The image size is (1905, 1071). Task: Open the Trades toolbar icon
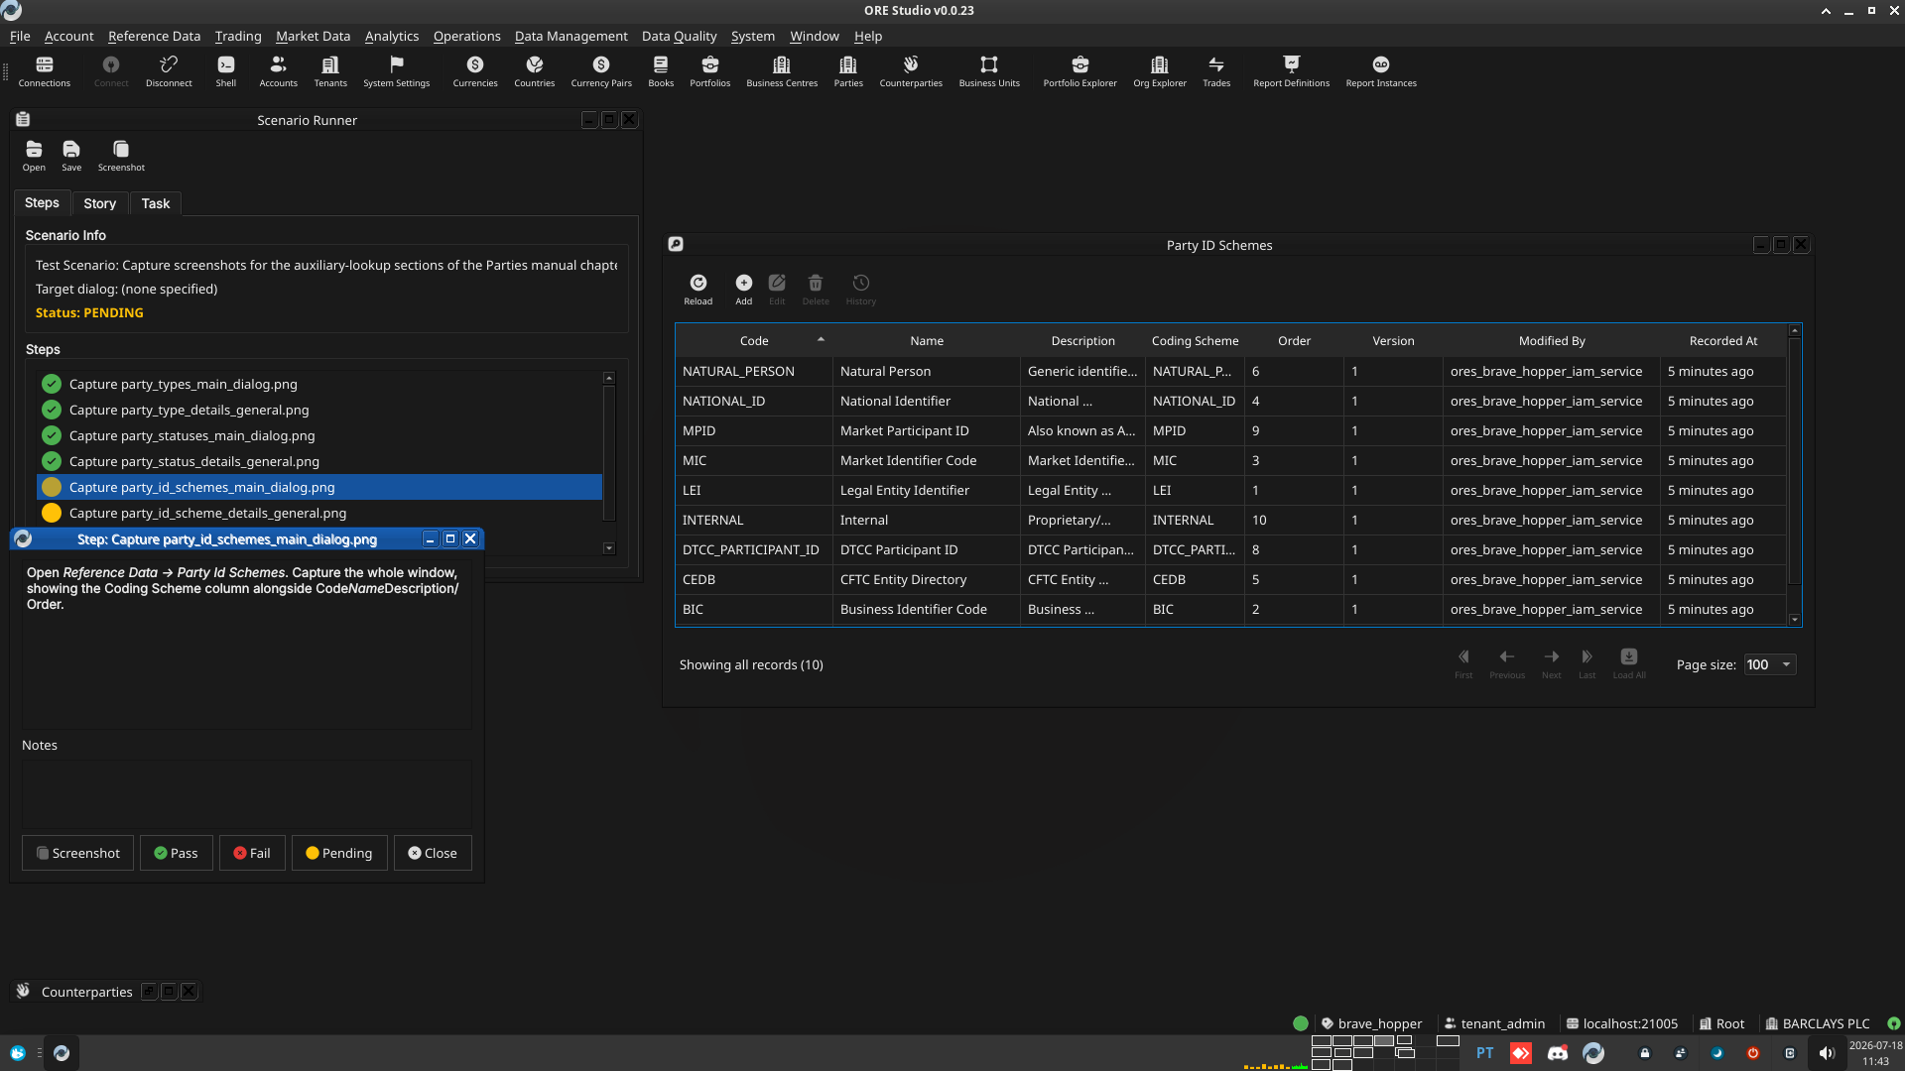pos(1216,71)
